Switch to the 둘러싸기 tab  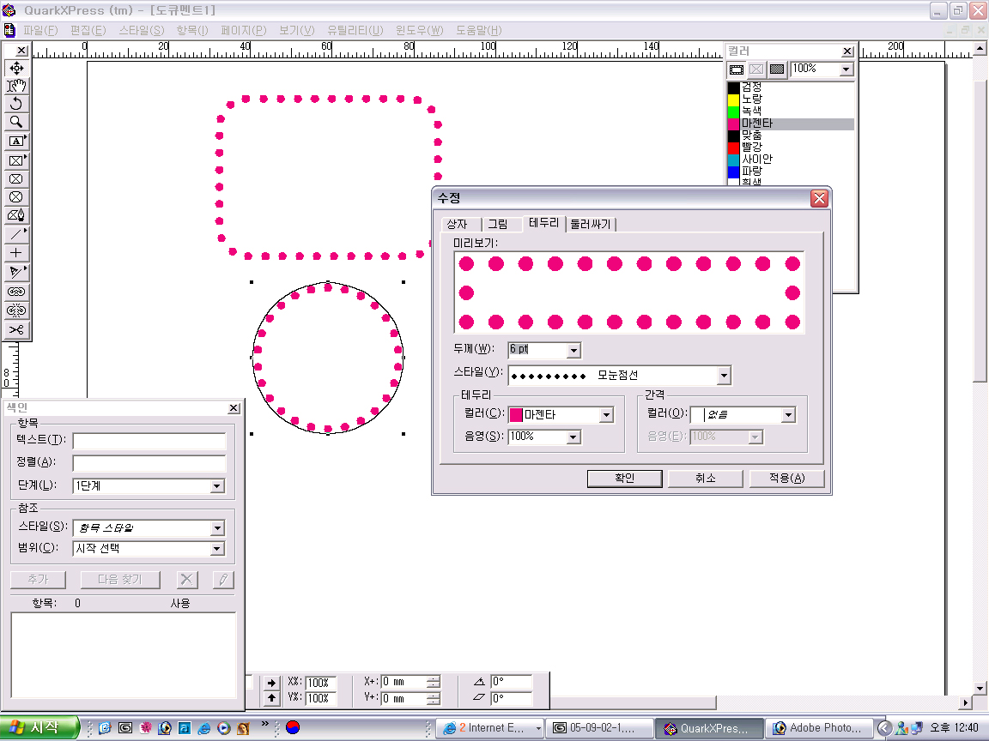click(591, 225)
